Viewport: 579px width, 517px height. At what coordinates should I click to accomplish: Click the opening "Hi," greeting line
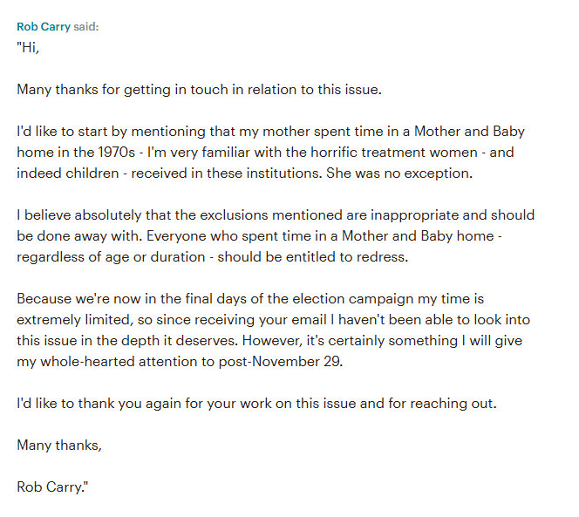(x=29, y=46)
